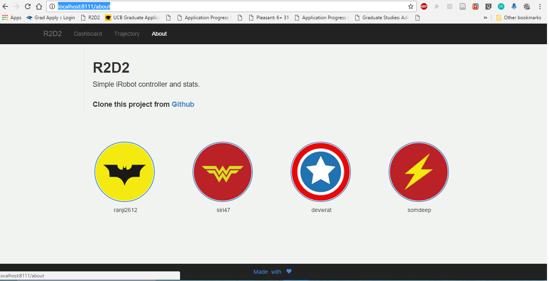Open the browser home page icon
The width and height of the screenshot is (549, 281).
(39, 6)
